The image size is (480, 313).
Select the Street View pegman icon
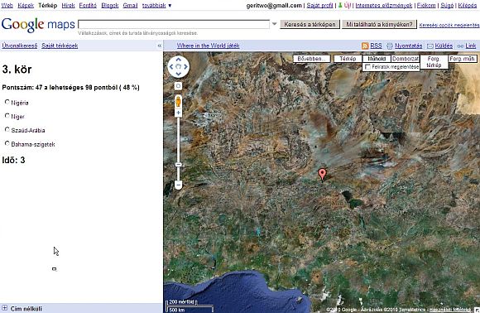tap(178, 101)
